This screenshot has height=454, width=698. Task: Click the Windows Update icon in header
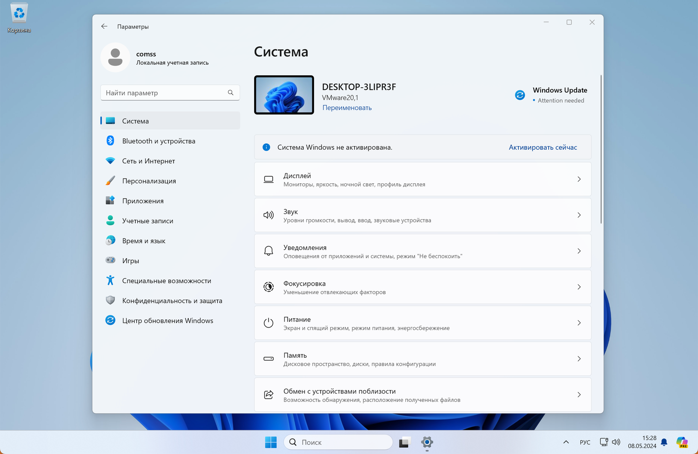520,95
